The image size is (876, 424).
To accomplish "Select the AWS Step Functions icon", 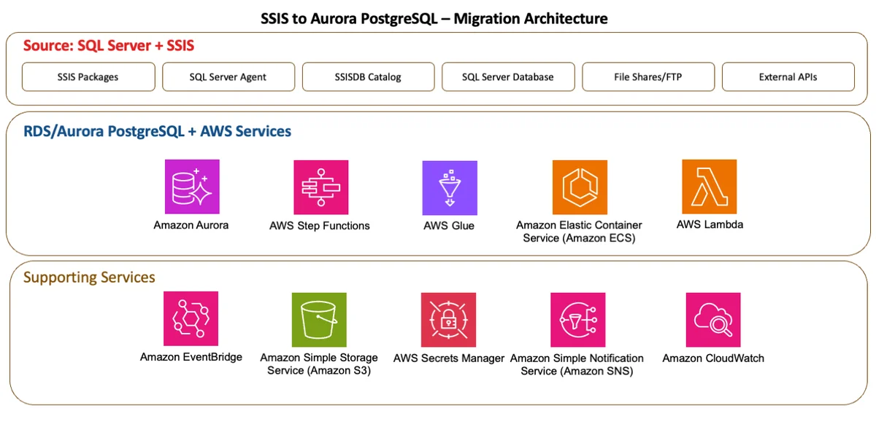I will 320,187.
